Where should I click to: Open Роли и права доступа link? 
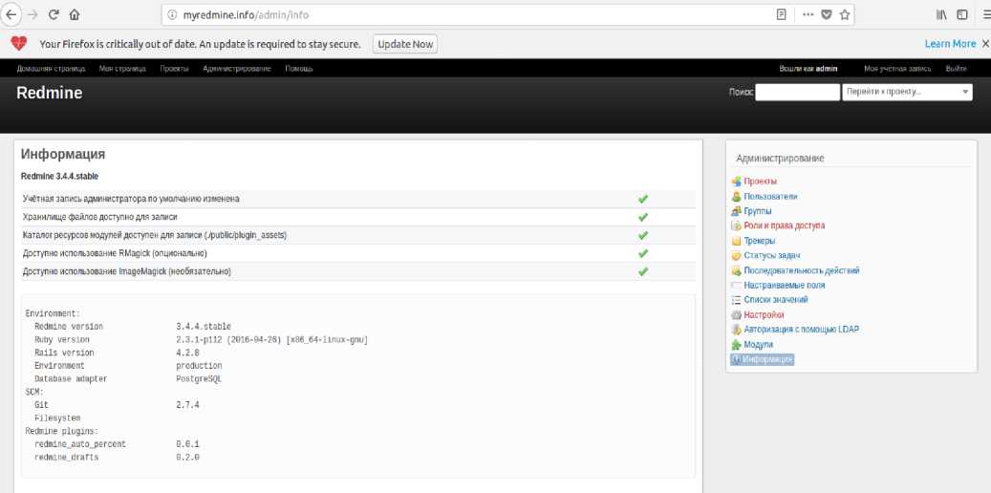(x=785, y=225)
